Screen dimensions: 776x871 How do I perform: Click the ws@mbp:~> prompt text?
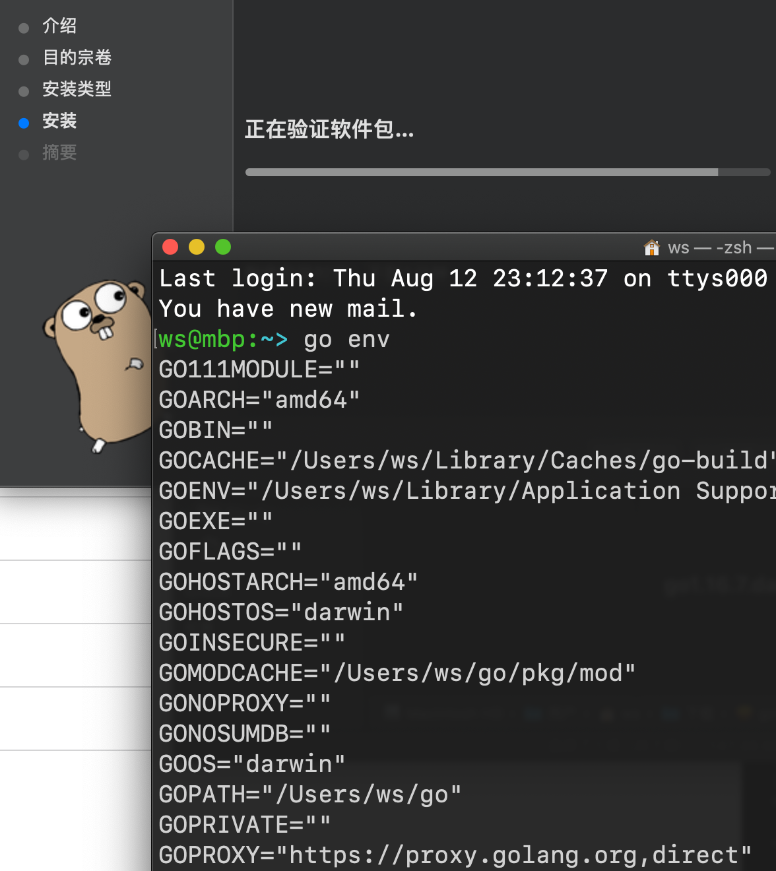[x=224, y=339]
